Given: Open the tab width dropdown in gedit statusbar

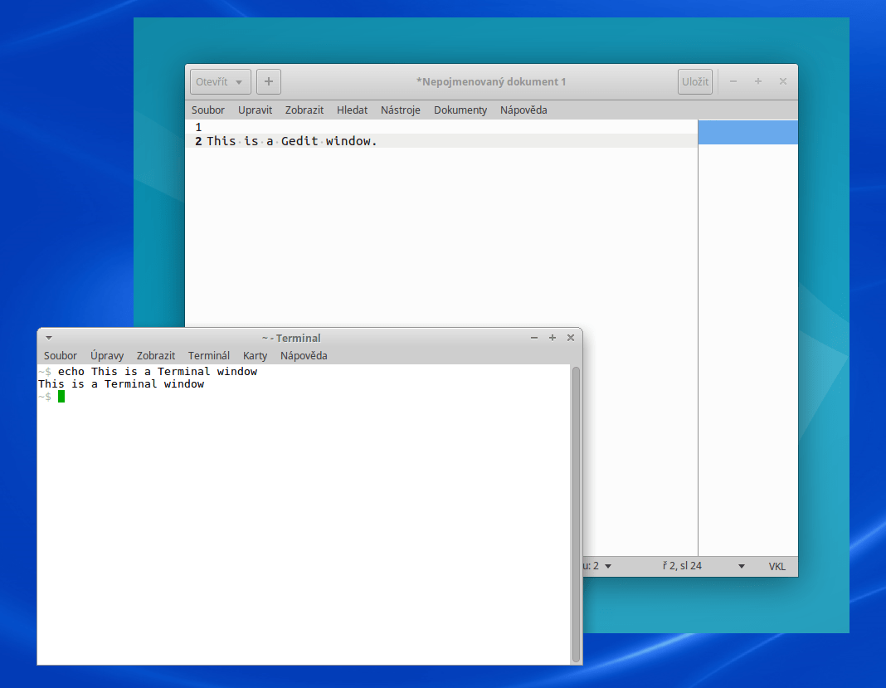Looking at the screenshot, I should coord(599,566).
